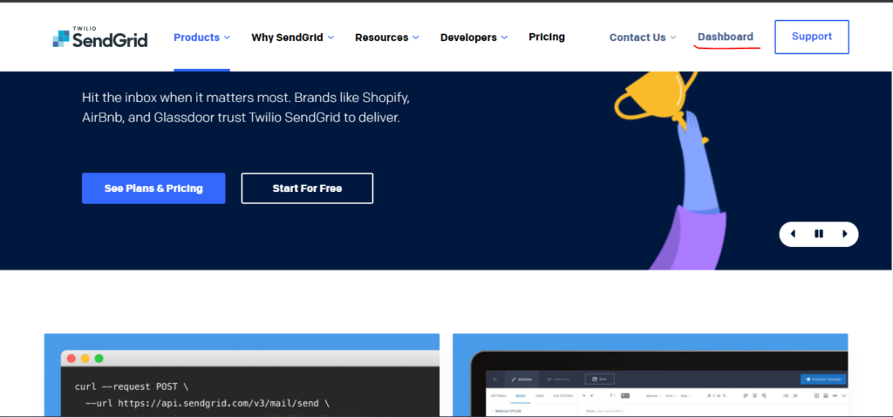The height and width of the screenshot is (417, 893).
Task: Click the Start For Free button
Action: [x=308, y=188]
